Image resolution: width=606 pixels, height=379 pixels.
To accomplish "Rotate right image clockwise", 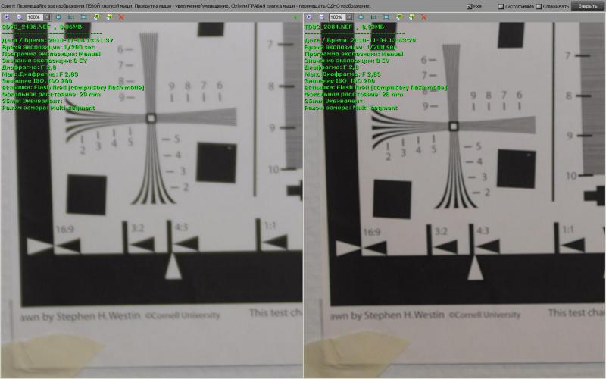I will tap(411, 17).
